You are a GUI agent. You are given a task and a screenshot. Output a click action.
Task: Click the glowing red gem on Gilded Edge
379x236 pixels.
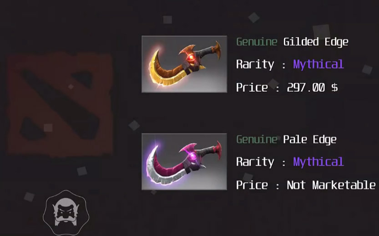click(x=191, y=57)
